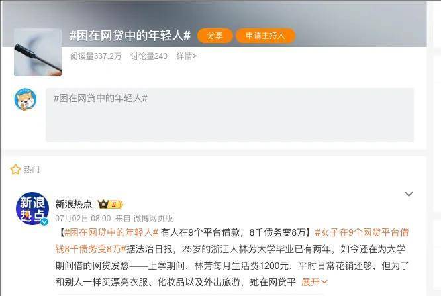Select the 热门 tab label
This screenshot has width=441, height=296.
[x=32, y=170]
